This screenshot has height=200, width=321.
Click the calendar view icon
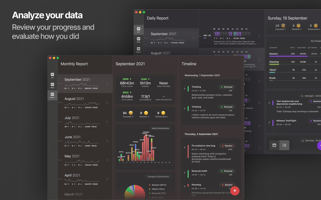click(x=274, y=145)
